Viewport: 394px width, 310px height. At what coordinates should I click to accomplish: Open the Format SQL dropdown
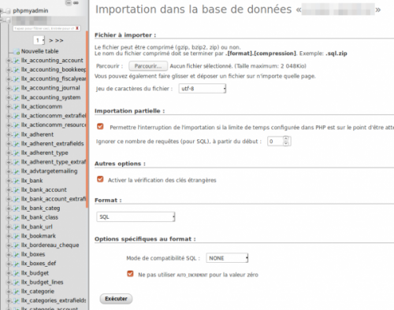136,217
